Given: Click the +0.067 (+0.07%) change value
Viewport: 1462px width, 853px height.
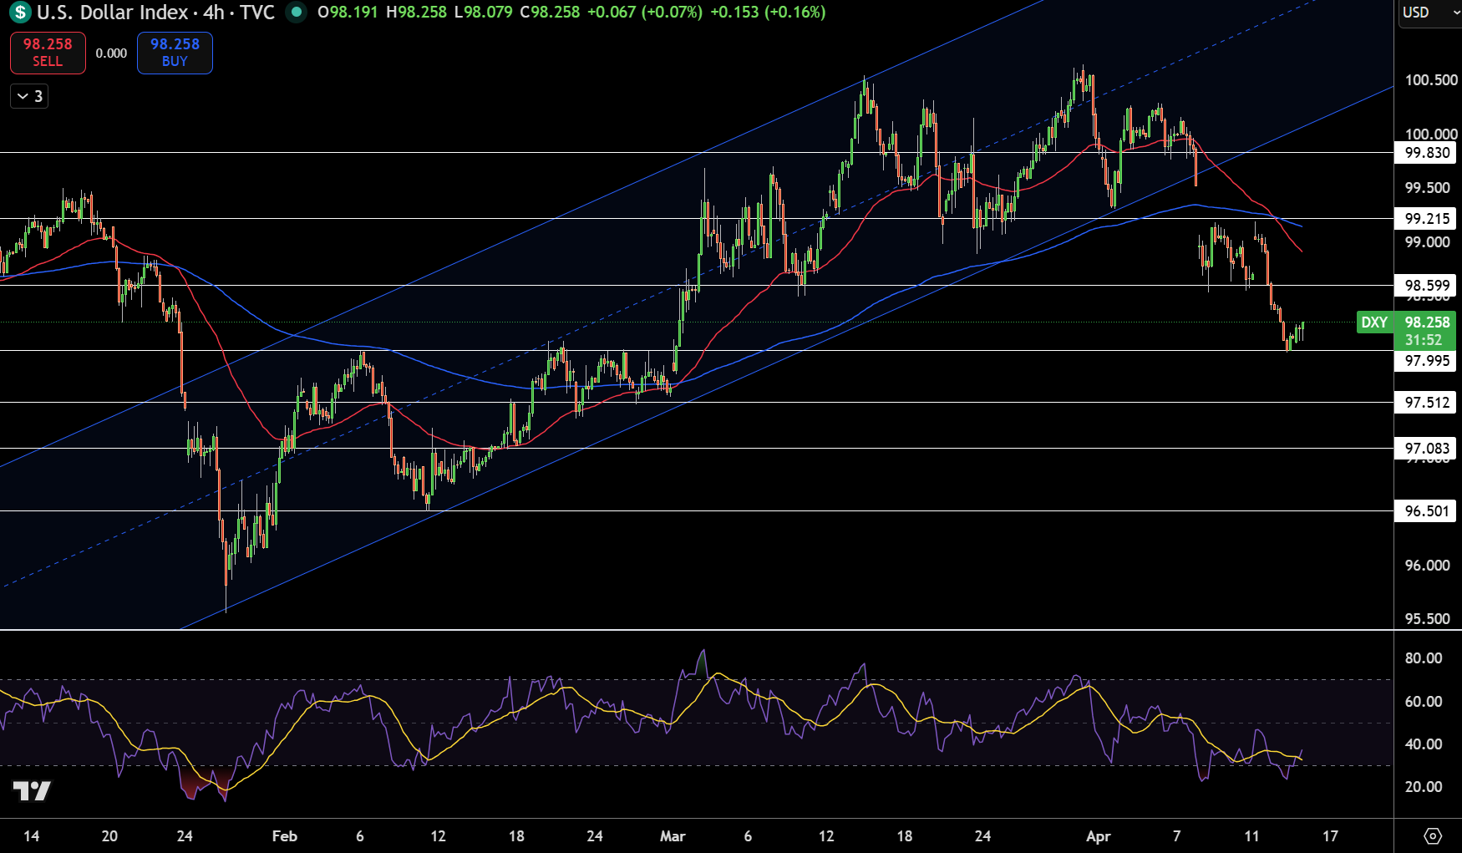Looking at the screenshot, I should pos(645,13).
